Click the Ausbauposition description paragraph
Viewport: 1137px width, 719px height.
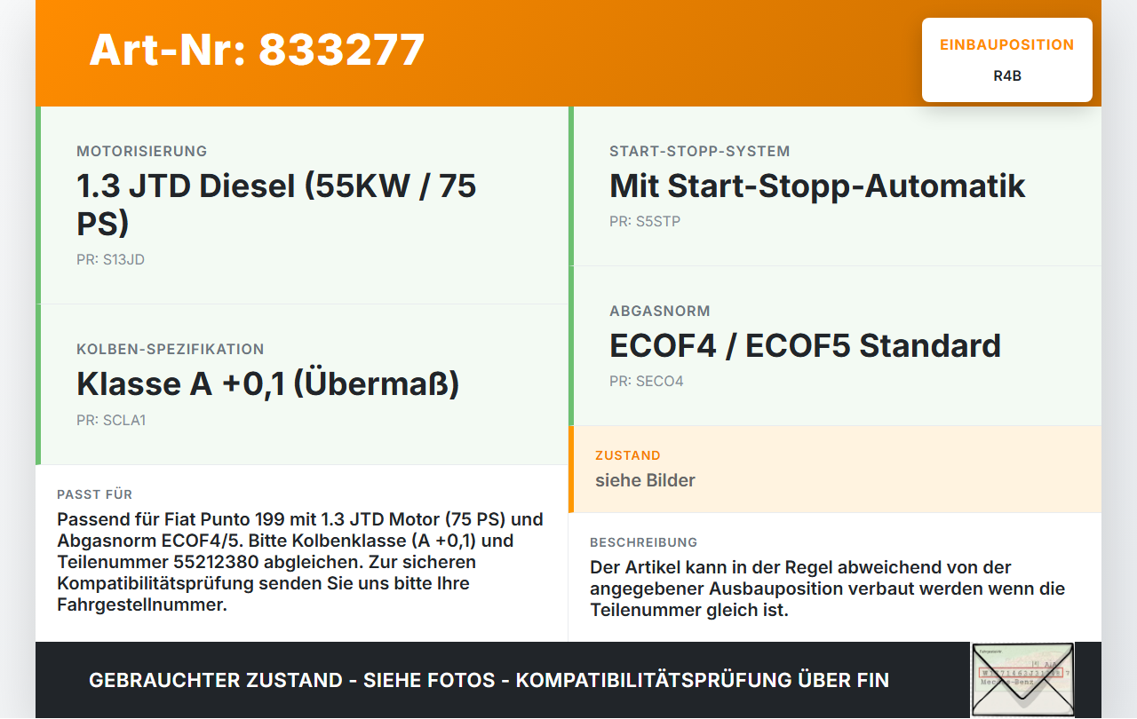click(828, 589)
